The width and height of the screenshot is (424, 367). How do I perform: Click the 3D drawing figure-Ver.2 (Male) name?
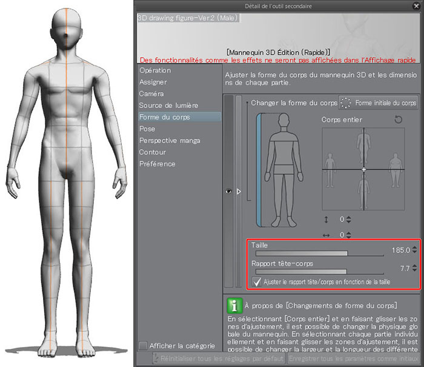(188, 18)
